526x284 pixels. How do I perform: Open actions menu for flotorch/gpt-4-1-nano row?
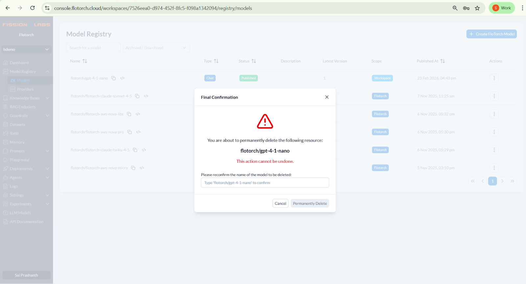click(494, 78)
